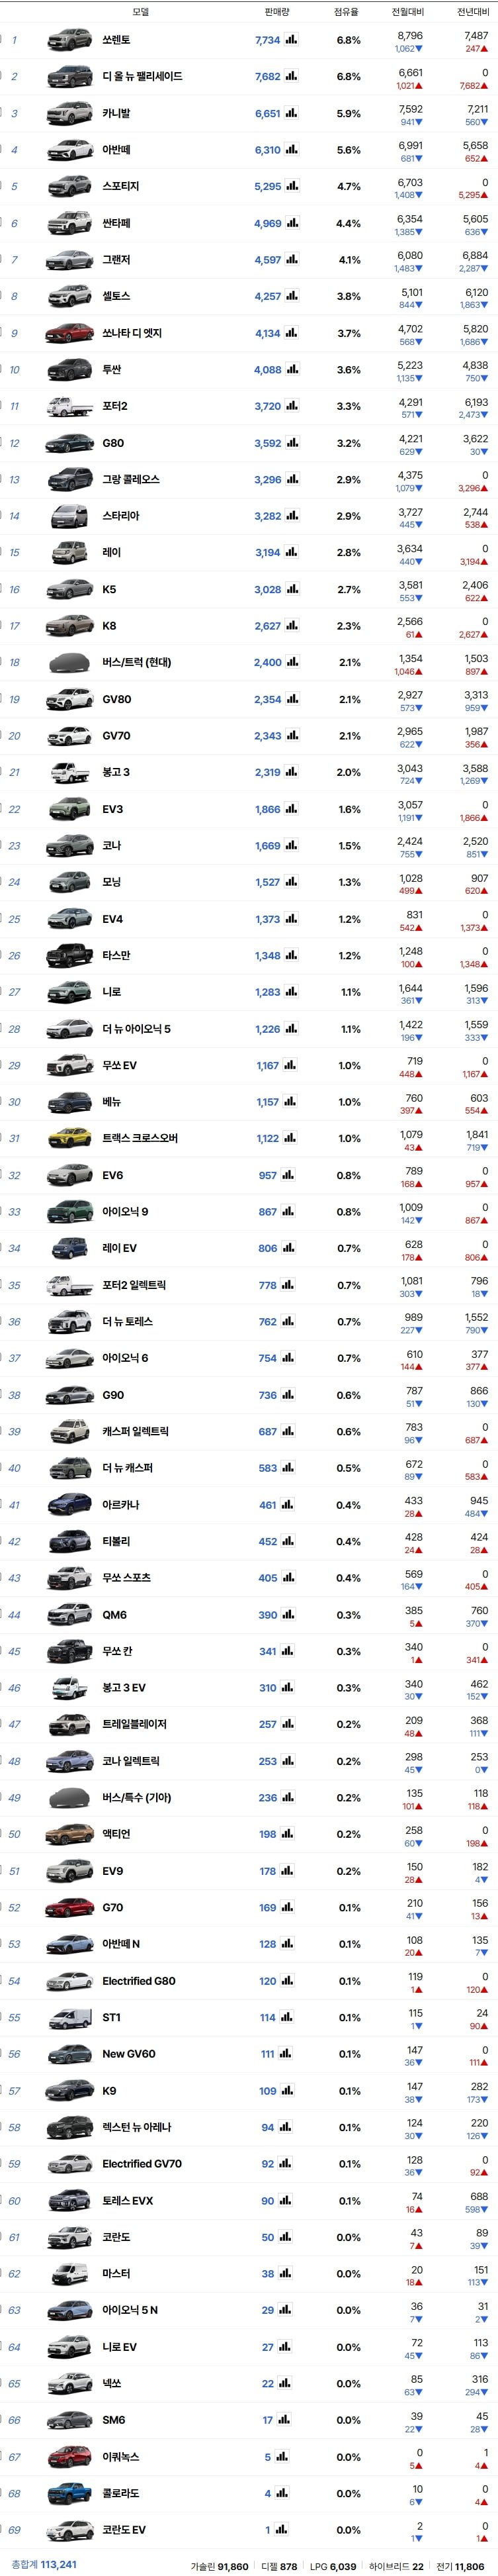Click the chart icon for 넥쏘
The width and height of the screenshot is (498, 2576).
[284, 2384]
